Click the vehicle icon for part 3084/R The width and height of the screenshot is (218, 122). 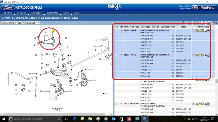coord(207,31)
